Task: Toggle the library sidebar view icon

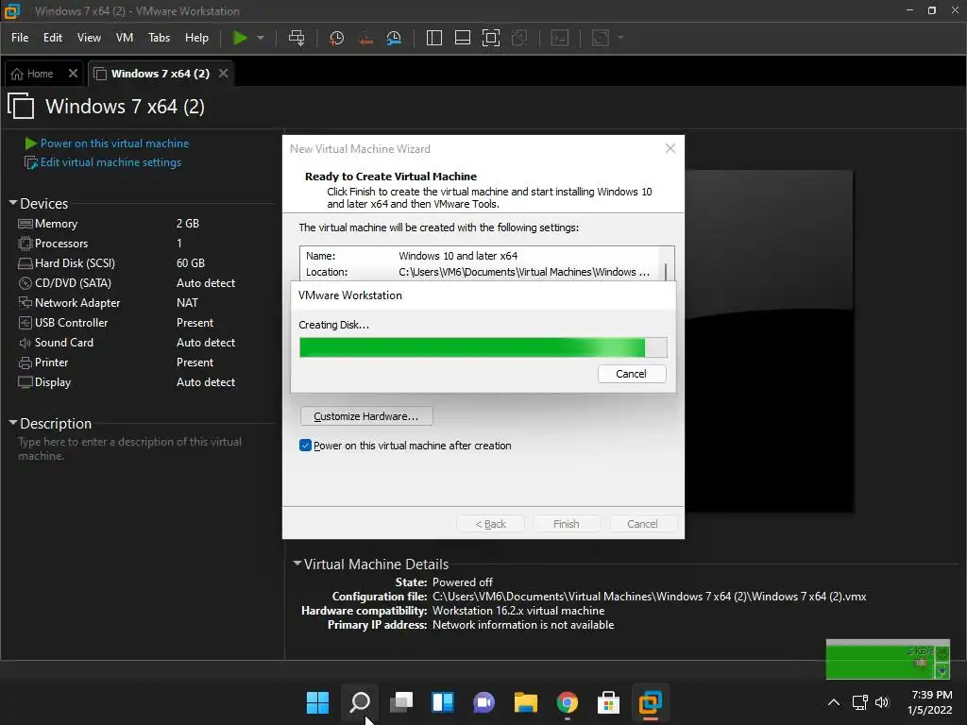Action: [434, 38]
